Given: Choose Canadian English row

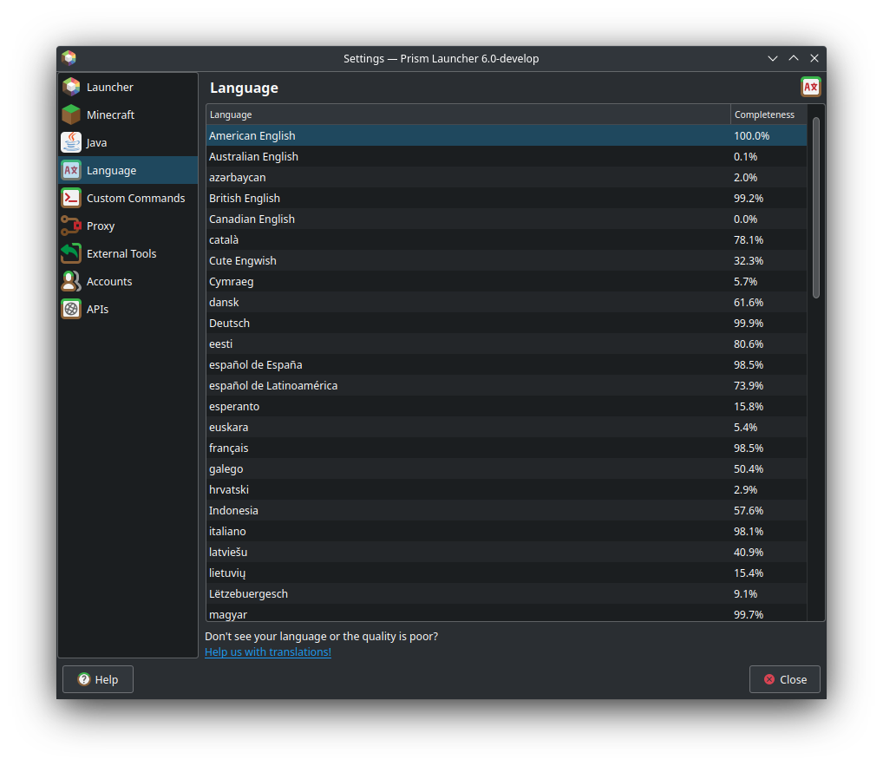Looking at the screenshot, I should coord(507,219).
